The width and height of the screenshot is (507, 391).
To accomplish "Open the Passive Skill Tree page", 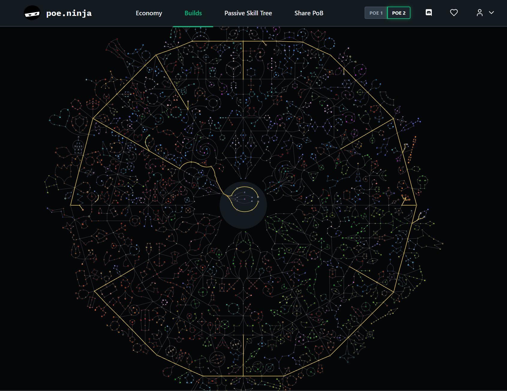I will 248,13.
